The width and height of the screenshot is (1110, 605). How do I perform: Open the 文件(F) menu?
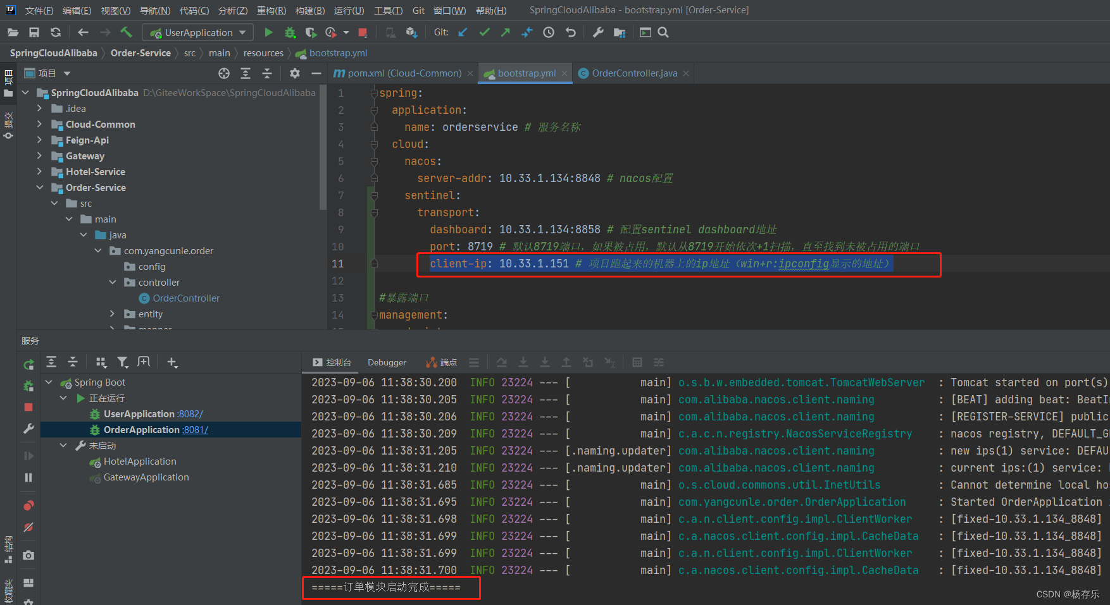click(39, 10)
